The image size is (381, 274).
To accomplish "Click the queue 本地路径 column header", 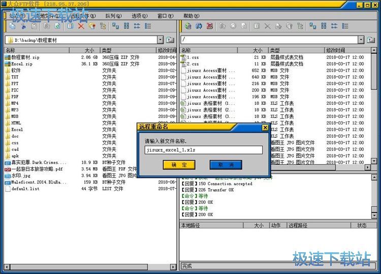I will [211, 225].
